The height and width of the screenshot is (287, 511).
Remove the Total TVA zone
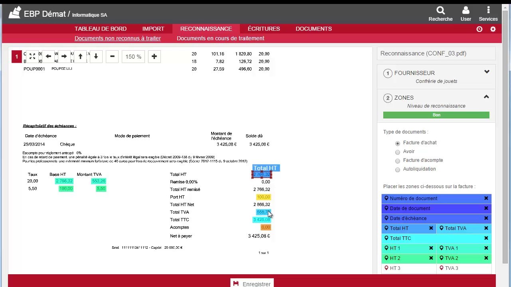(x=486, y=228)
